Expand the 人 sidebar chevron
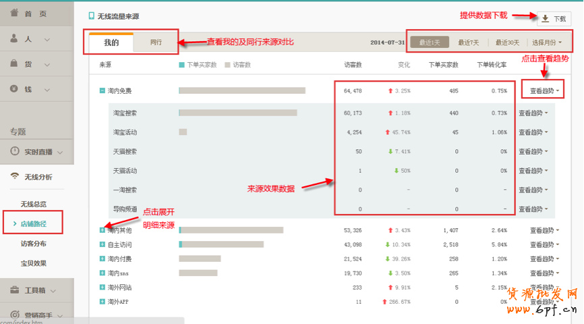Screen dimensions: 584x324 tap(47, 39)
